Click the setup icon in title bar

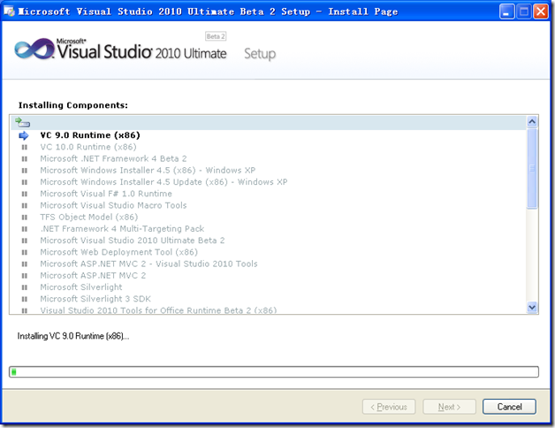pos(9,11)
